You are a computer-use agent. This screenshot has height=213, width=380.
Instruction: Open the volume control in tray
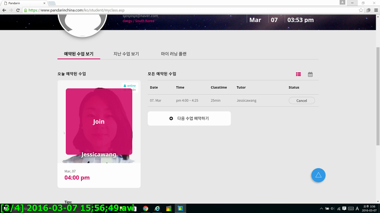pyautogui.click(x=333, y=208)
